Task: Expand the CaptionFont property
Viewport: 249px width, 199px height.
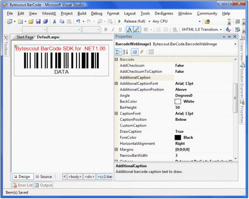Action: coord(116,113)
